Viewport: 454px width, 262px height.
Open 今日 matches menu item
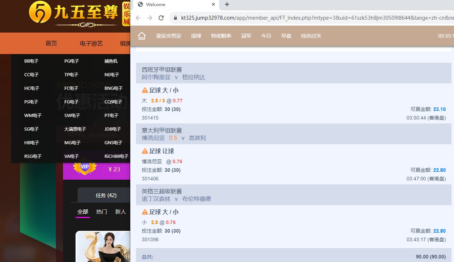266,36
